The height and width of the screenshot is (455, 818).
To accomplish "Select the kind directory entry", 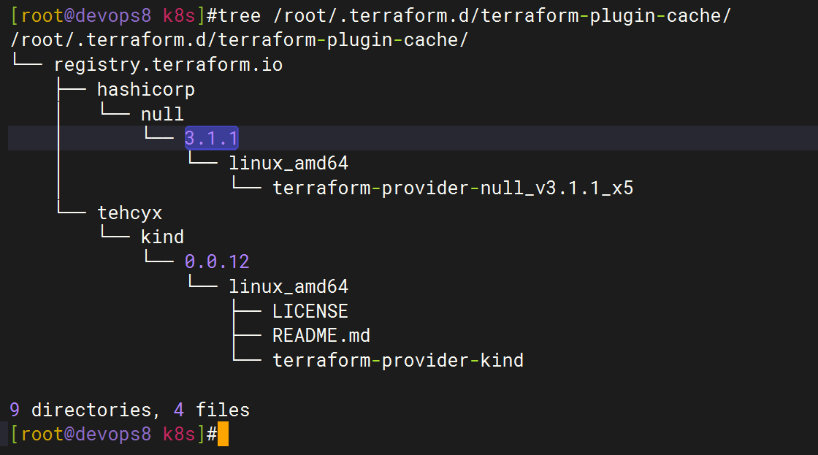I will click(162, 237).
